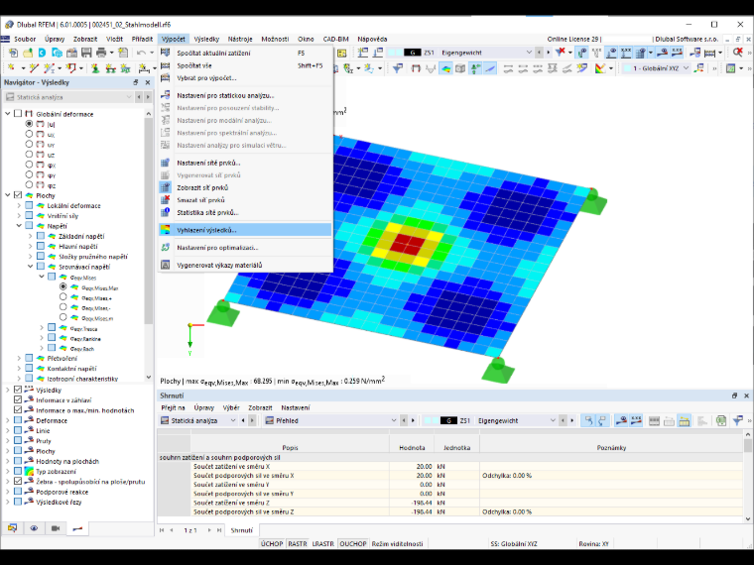Click the Shrnutí table scrollbar down arrow
This screenshot has height=565, width=754.
tap(748, 518)
